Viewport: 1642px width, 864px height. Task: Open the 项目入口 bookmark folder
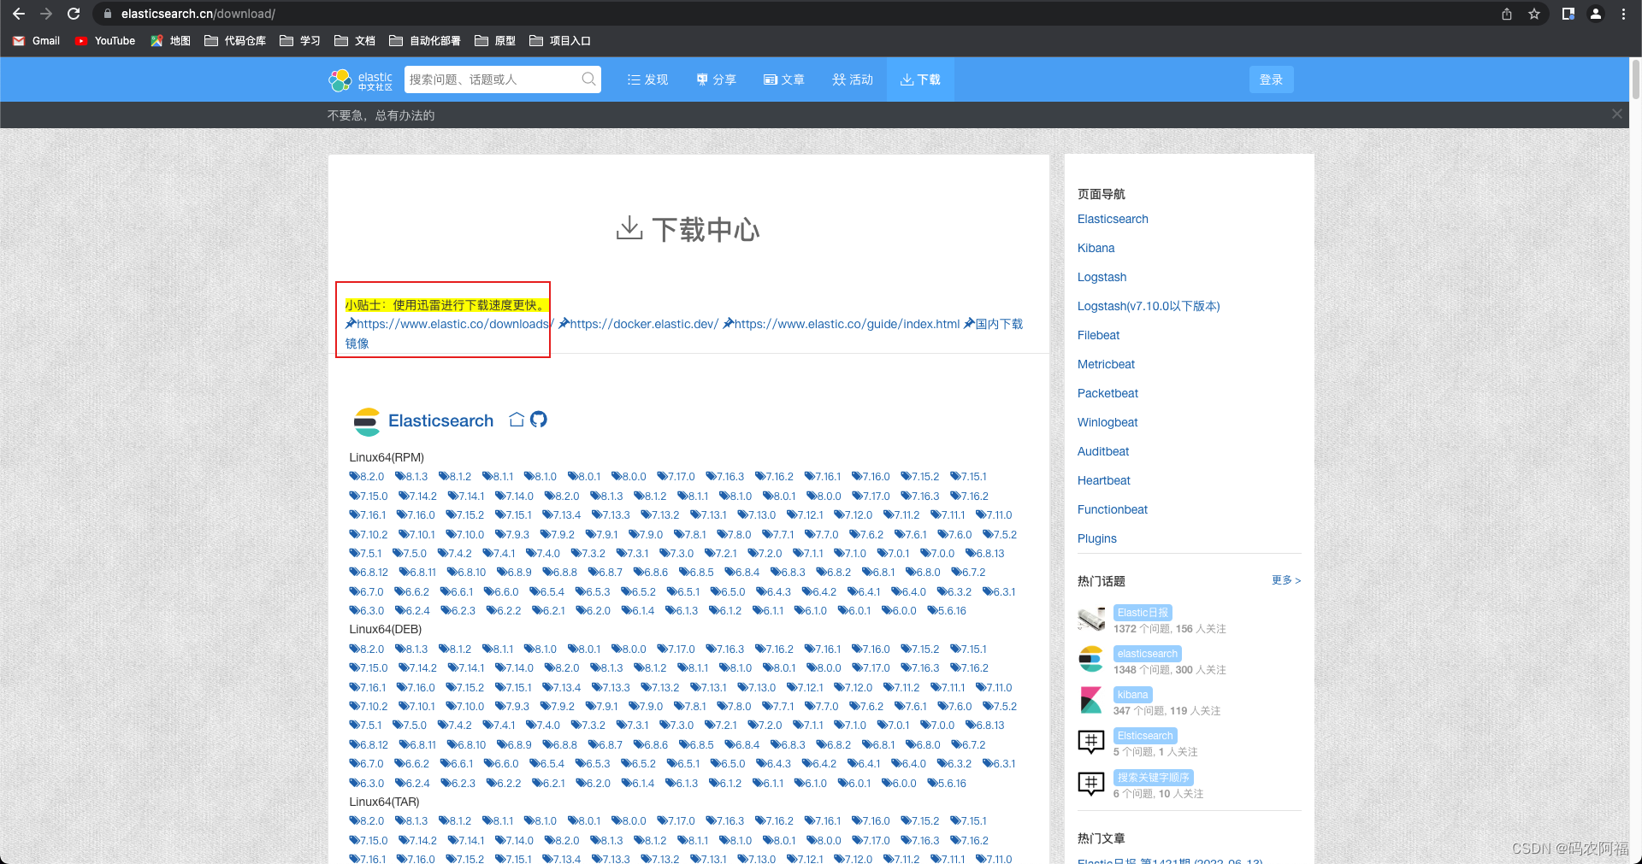point(560,41)
